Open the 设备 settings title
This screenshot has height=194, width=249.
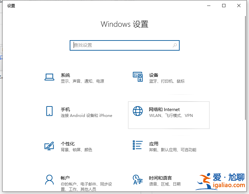[x=153, y=75]
